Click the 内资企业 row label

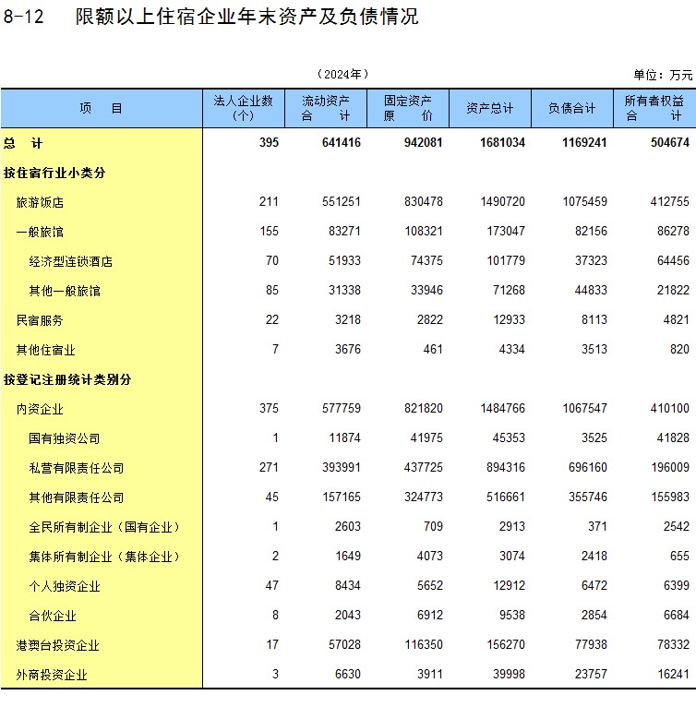point(40,409)
